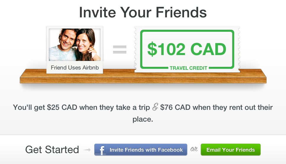Click the word "place." in the description

(x=143, y=120)
